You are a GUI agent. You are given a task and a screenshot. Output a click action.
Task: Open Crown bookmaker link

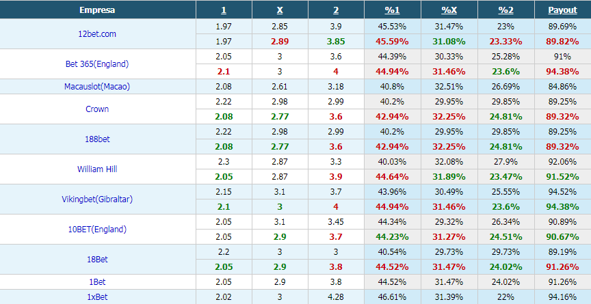pos(97,109)
